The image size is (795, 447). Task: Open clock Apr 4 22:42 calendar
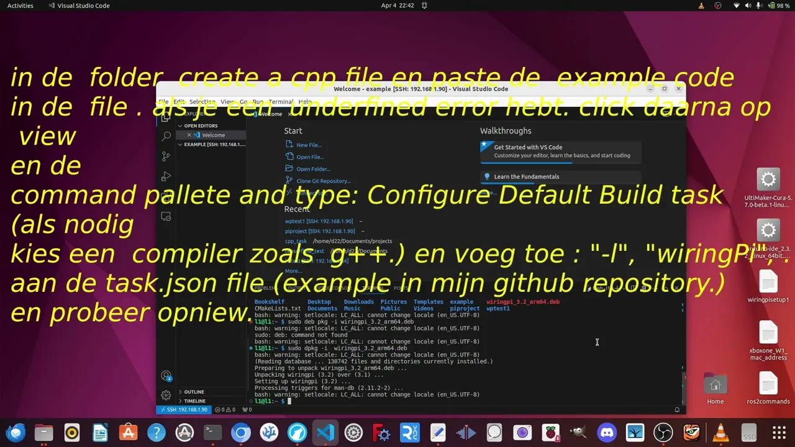tap(397, 6)
